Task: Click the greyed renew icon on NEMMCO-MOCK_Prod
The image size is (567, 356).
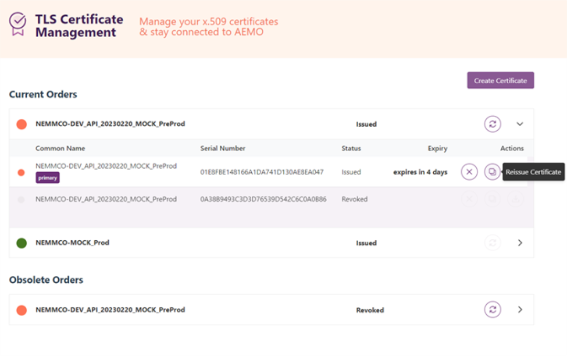Action: (x=492, y=243)
